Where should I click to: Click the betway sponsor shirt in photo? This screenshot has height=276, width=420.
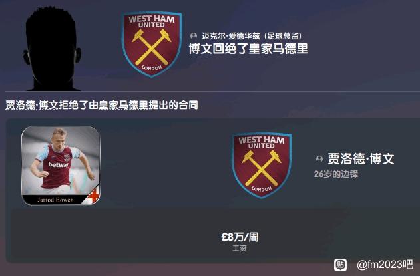(x=59, y=164)
